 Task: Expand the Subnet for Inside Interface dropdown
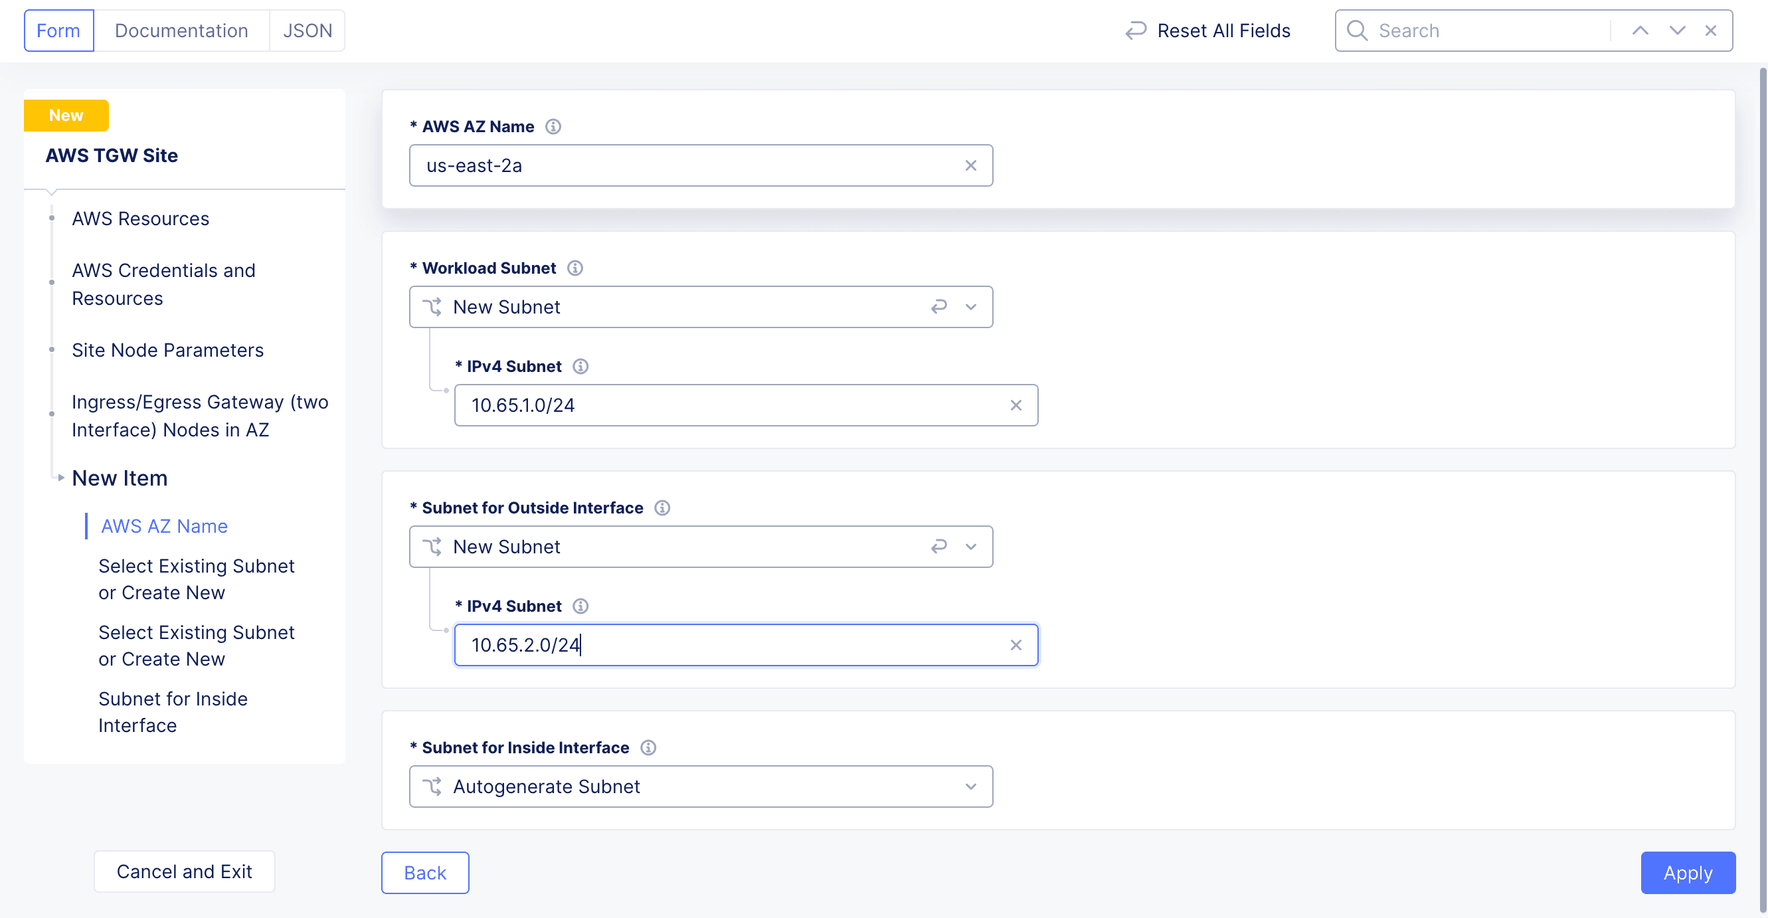pos(972,784)
